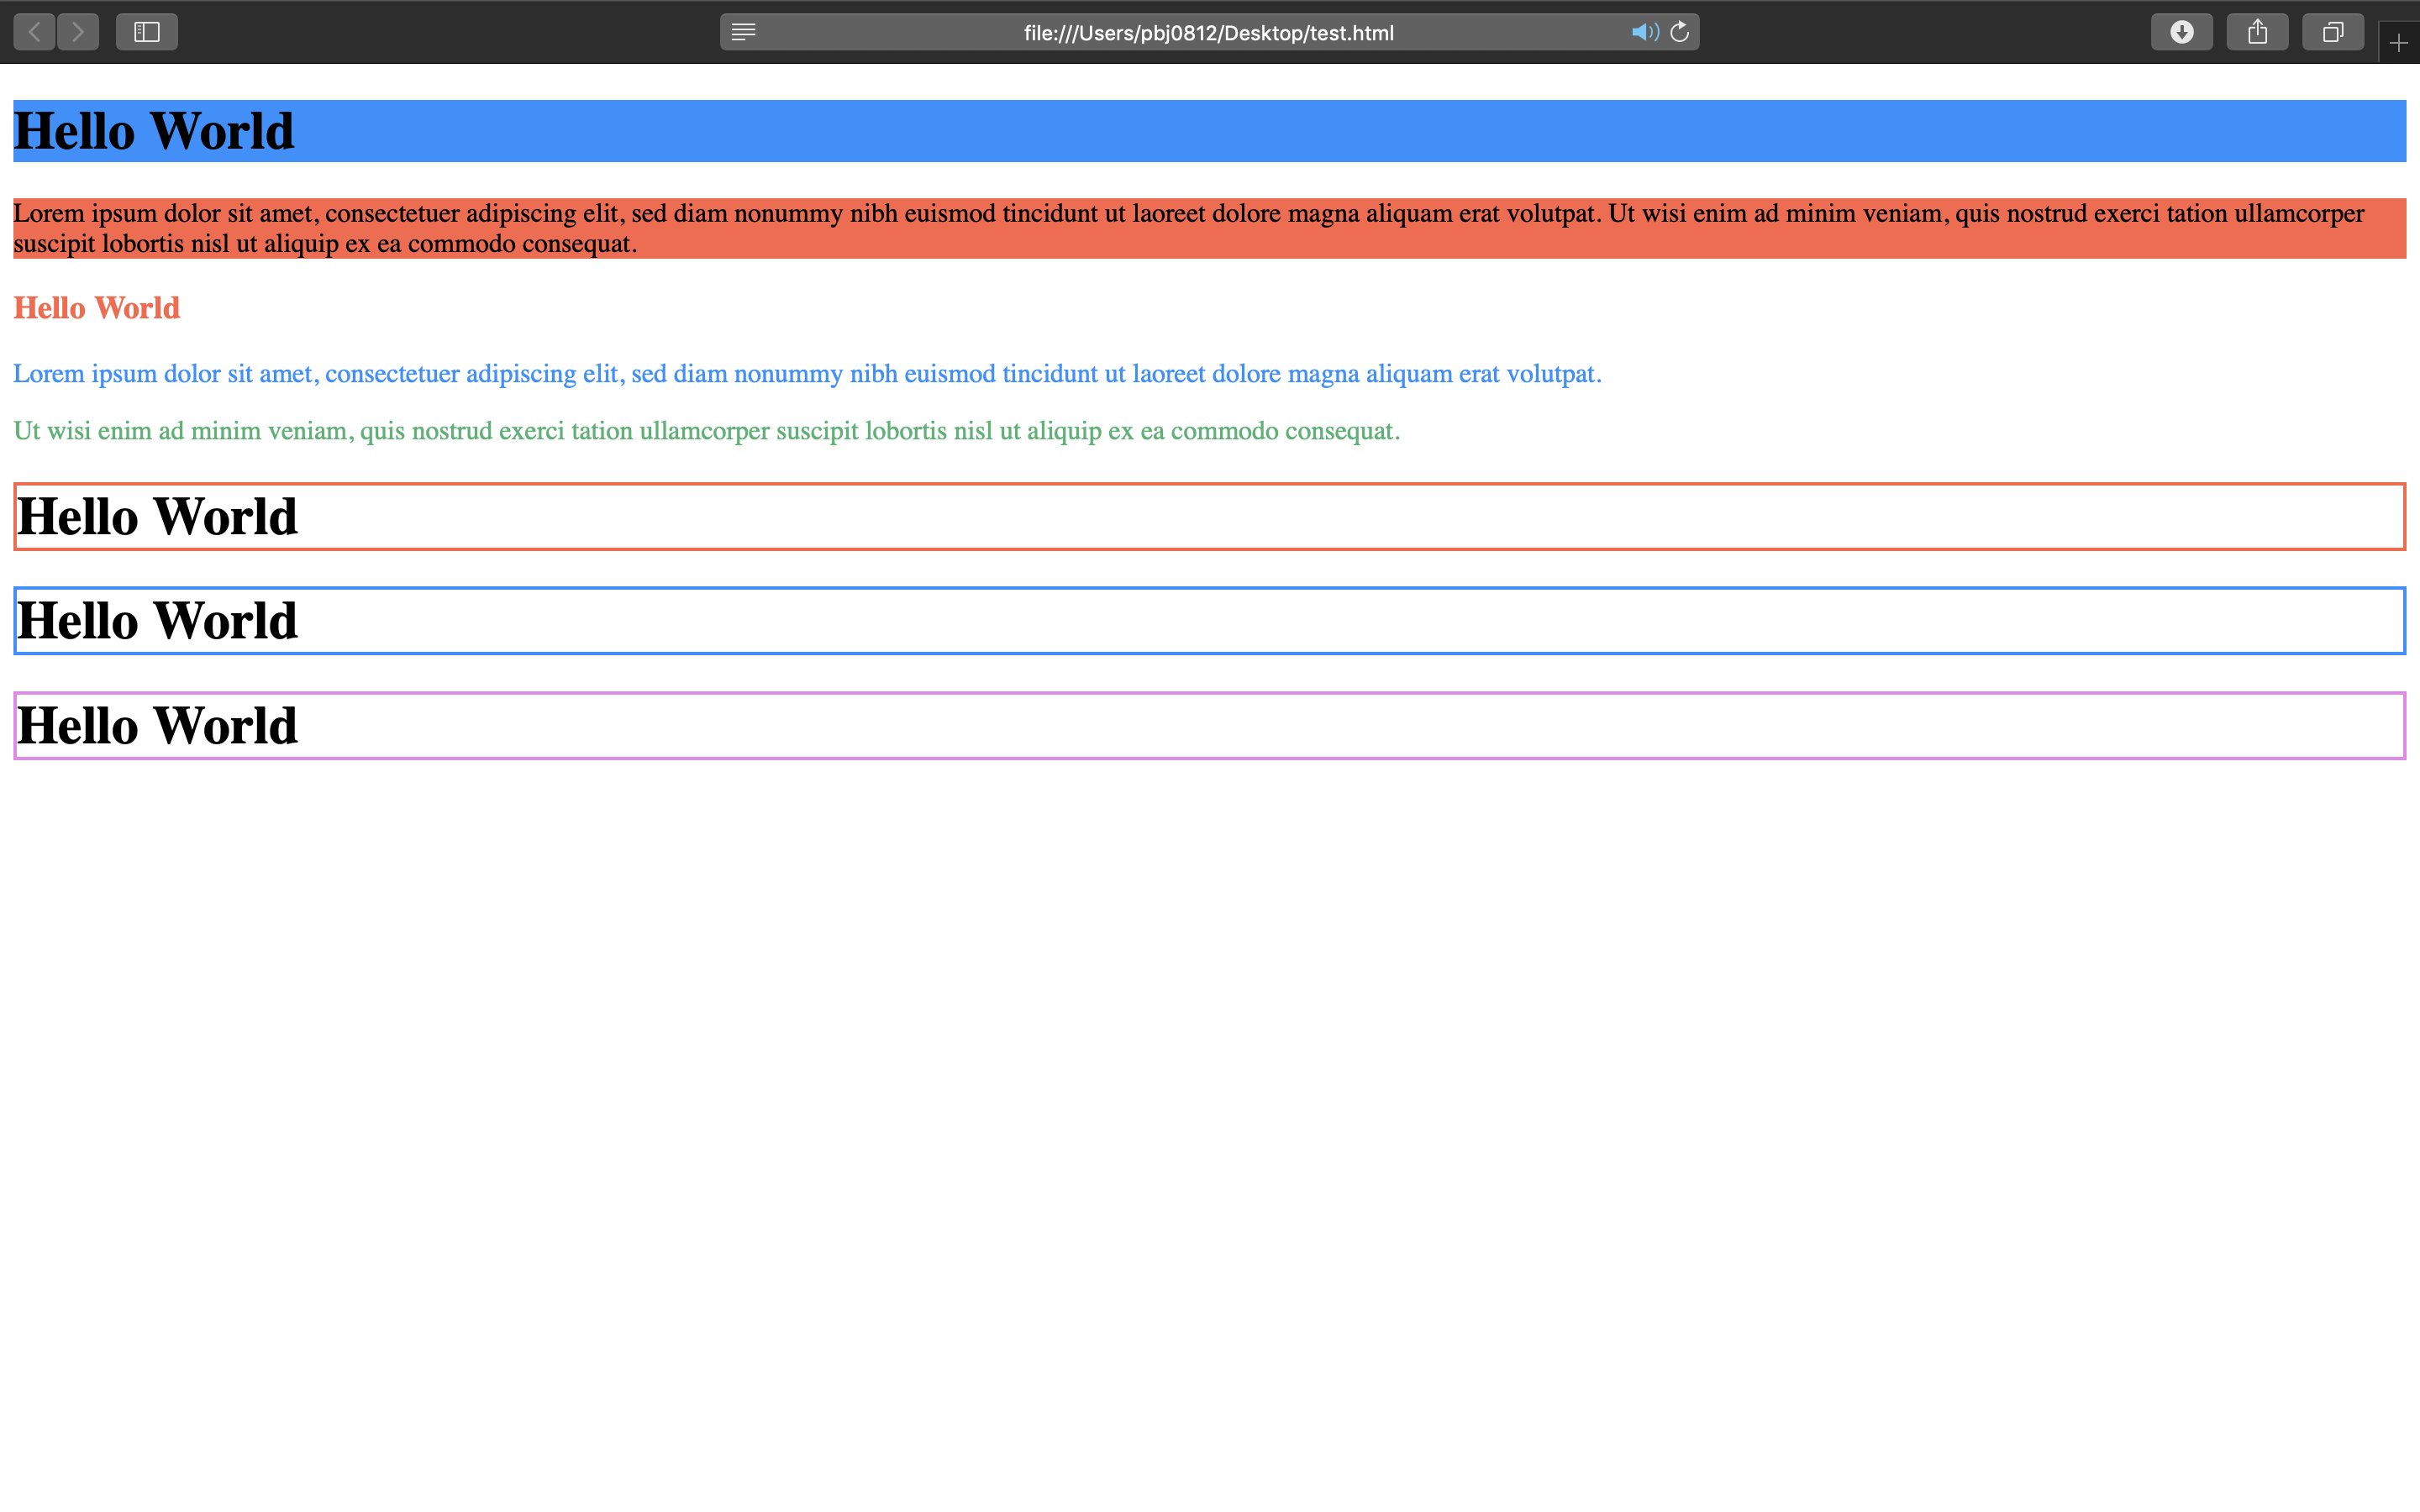This screenshot has width=2420, height=1512.
Task: Click the green Ut wisi enim paragraph
Action: pyautogui.click(x=706, y=431)
